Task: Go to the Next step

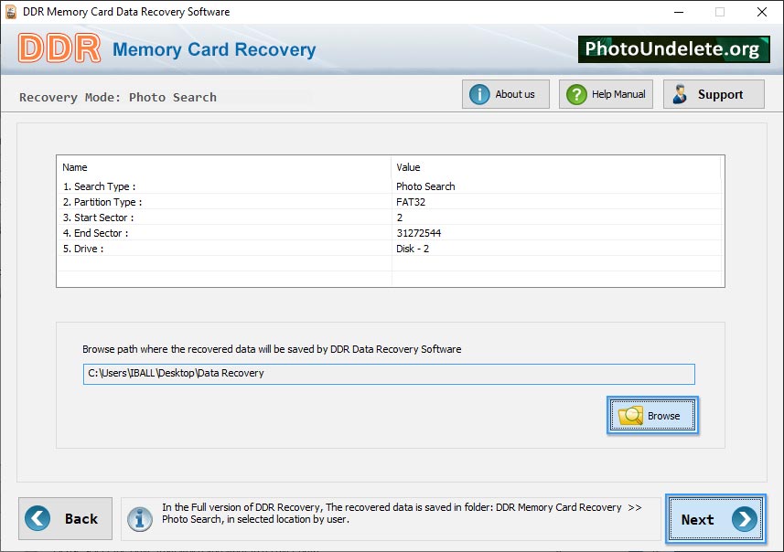Action: [x=715, y=518]
